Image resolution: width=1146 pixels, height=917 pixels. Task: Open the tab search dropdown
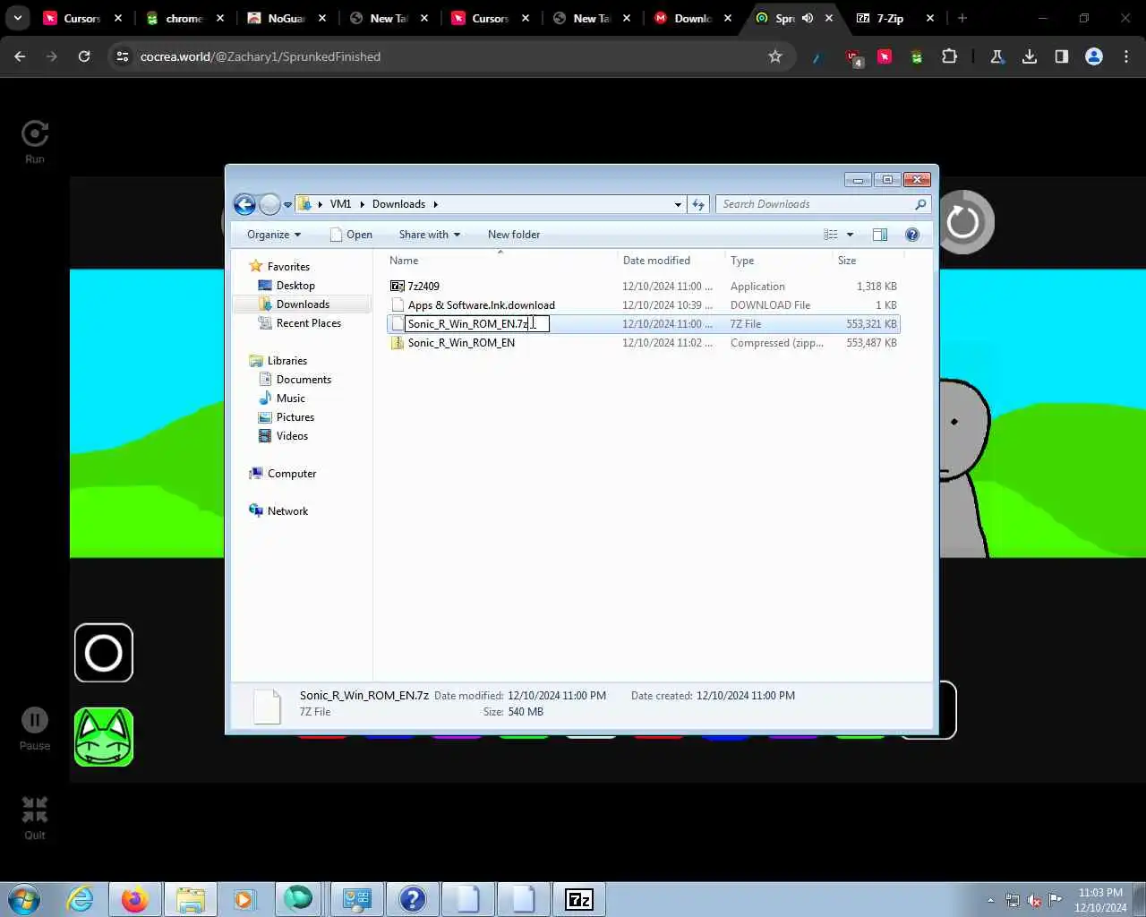[x=18, y=18]
